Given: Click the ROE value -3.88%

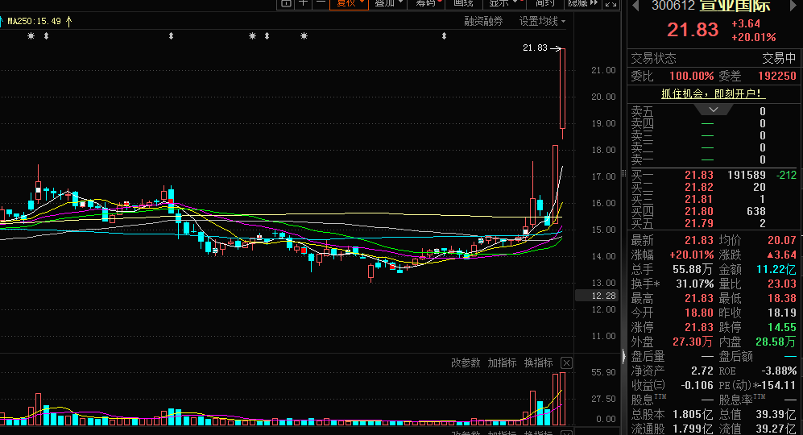Looking at the screenshot, I should point(779,371).
